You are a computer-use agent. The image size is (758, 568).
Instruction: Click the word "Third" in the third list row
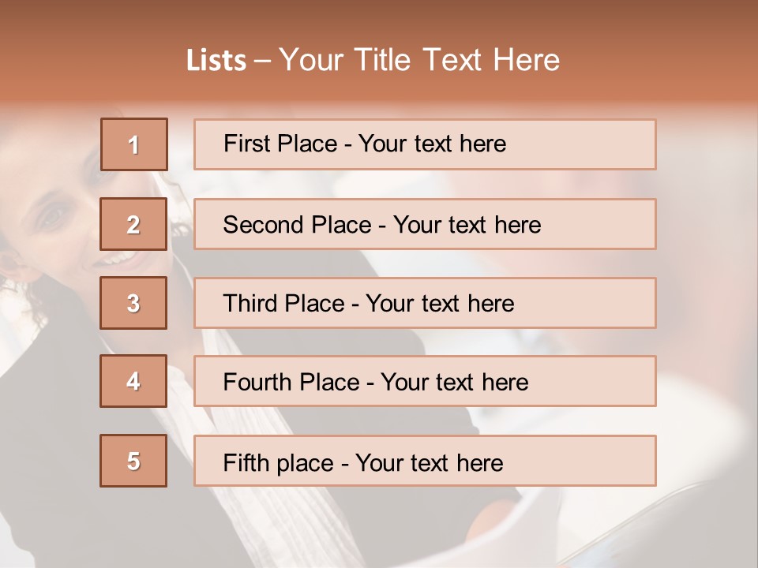coord(249,303)
